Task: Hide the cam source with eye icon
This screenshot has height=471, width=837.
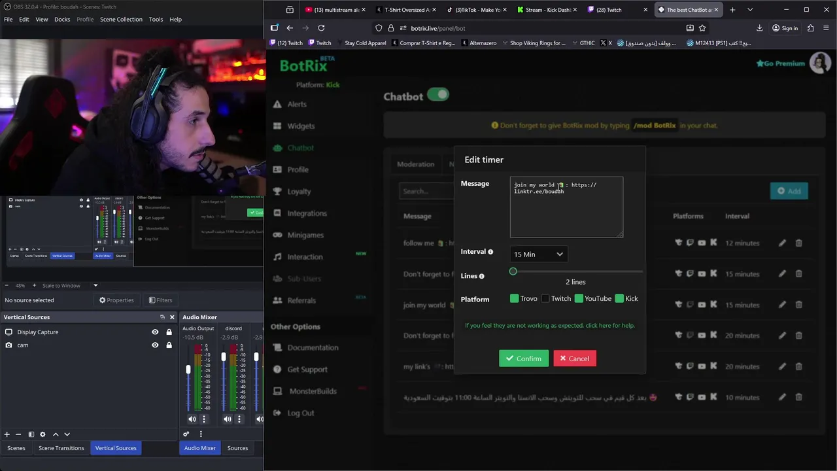Action: coord(155,345)
